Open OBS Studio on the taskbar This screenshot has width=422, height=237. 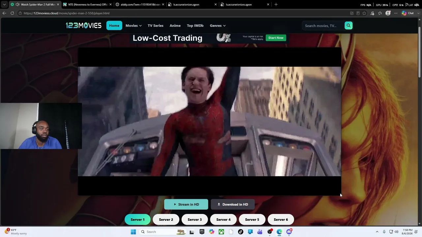pyautogui.click(x=270, y=232)
